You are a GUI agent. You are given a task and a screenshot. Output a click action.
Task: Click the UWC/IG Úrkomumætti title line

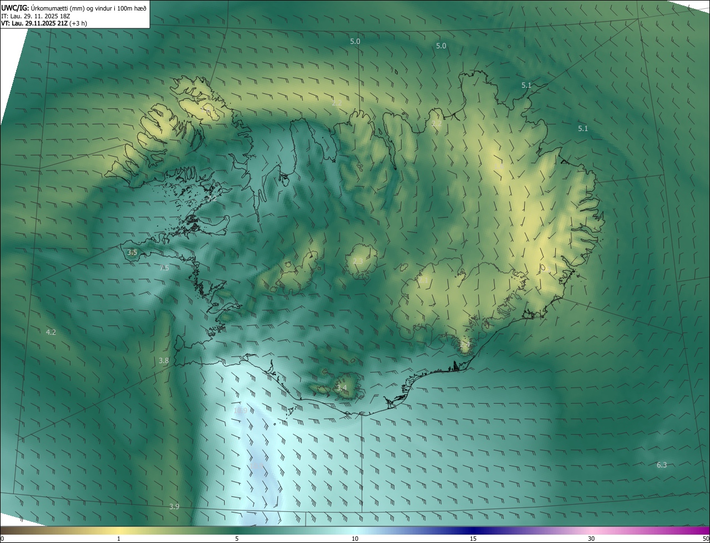[x=74, y=8]
